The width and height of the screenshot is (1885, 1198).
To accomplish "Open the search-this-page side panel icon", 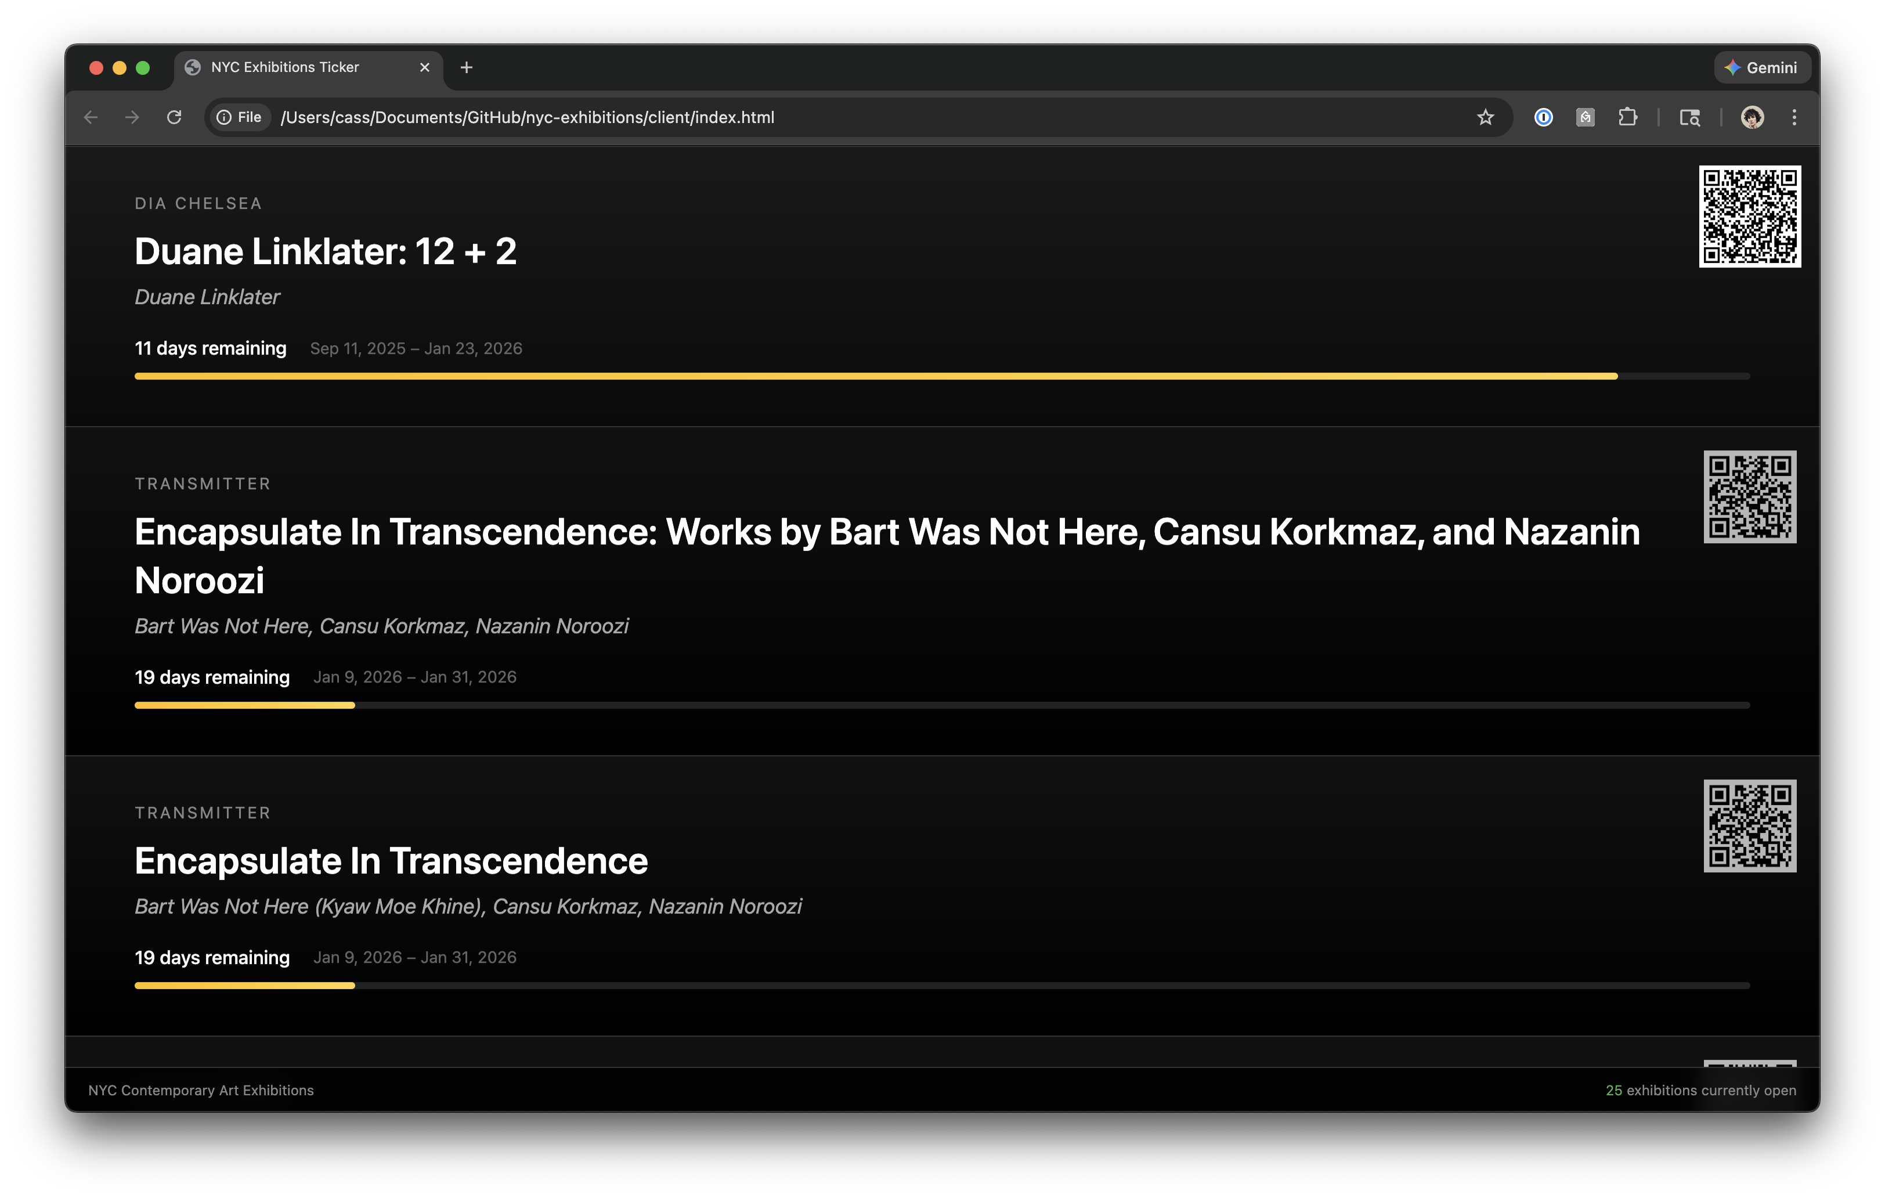I will point(1689,117).
